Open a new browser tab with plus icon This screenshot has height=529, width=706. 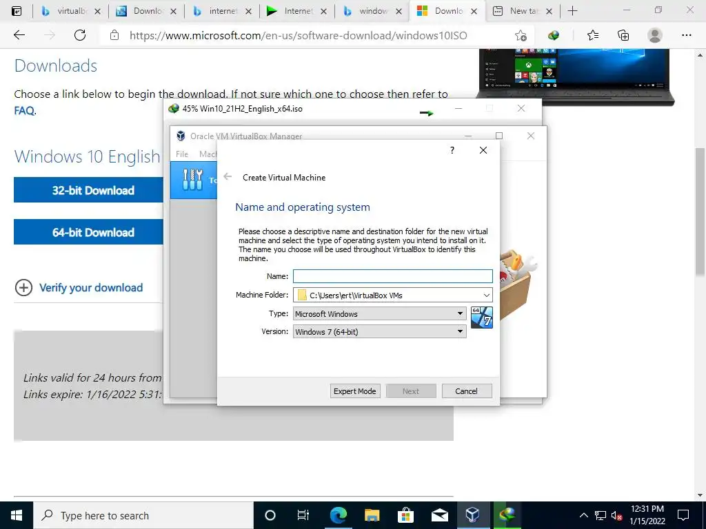[x=572, y=11]
